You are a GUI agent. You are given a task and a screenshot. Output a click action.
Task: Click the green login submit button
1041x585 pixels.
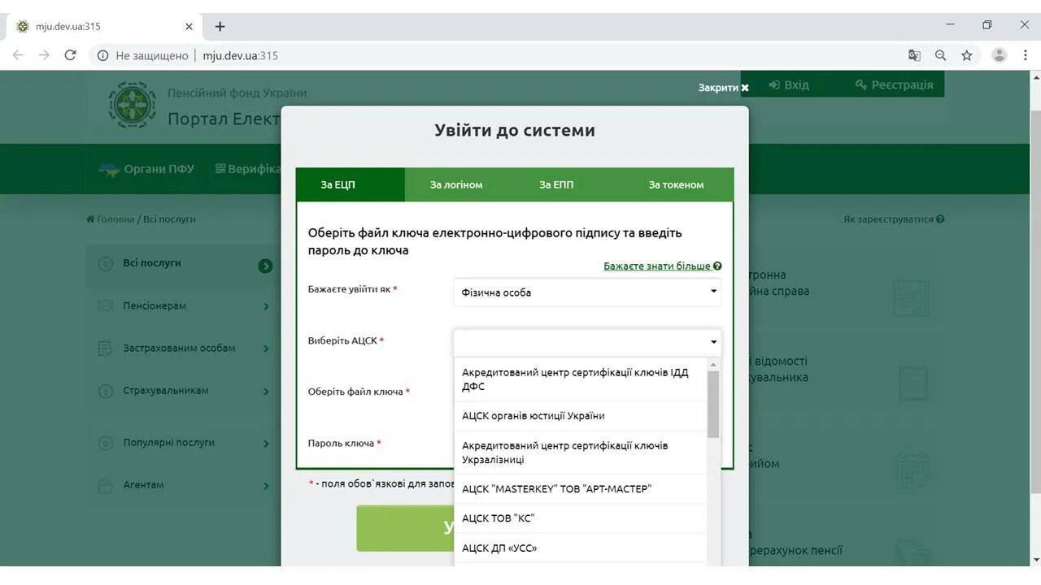click(x=405, y=528)
